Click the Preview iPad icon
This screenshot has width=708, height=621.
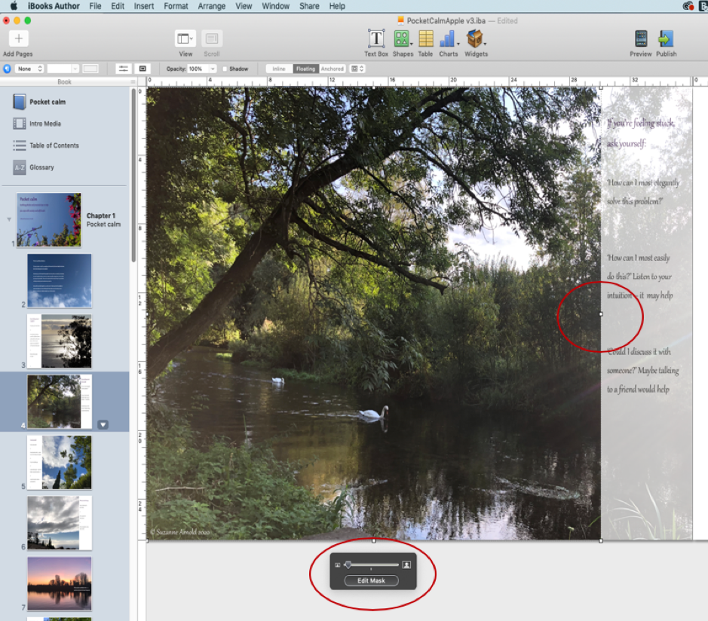pyautogui.click(x=641, y=39)
